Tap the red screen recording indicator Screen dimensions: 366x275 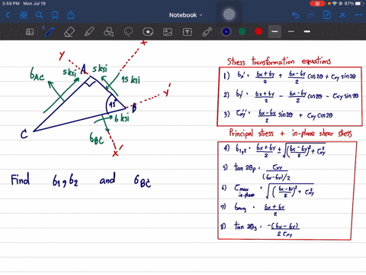317,4
